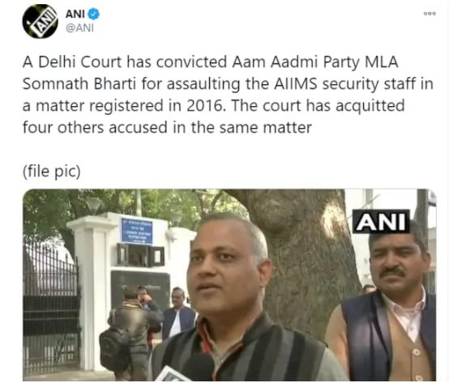The width and height of the screenshot is (453, 383).
Task: Click the words "Aam Aadmi Party MLA"
Action: coord(315,62)
